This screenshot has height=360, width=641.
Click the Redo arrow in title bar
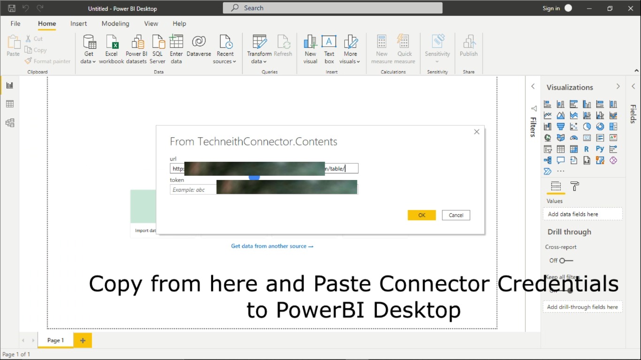click(40, 8)
